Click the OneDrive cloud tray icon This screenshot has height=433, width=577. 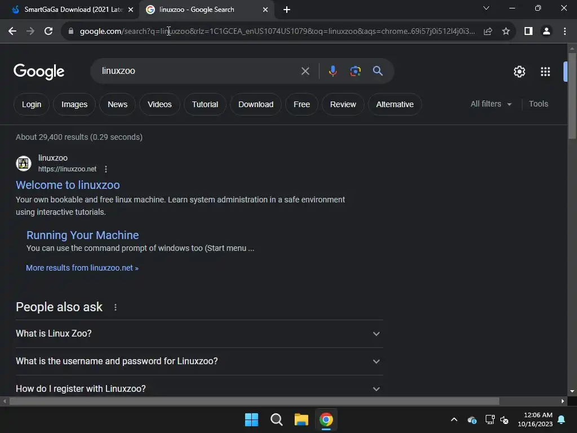[x=472, y=419]
